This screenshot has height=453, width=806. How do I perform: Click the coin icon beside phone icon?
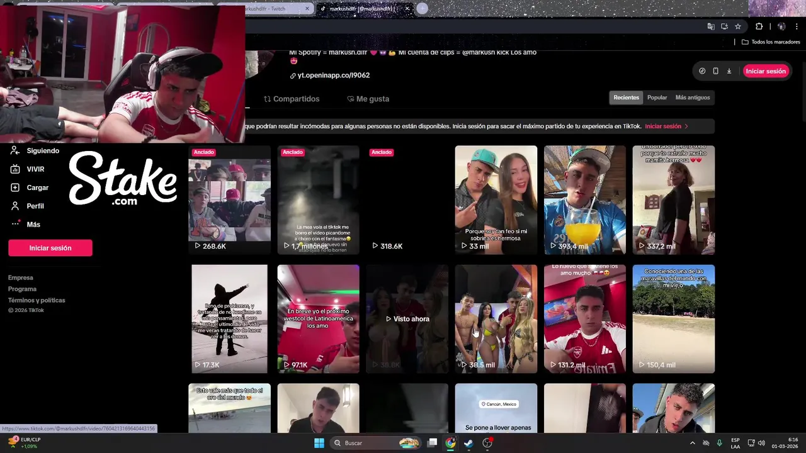pyautogui.click(x=702, y=71)
